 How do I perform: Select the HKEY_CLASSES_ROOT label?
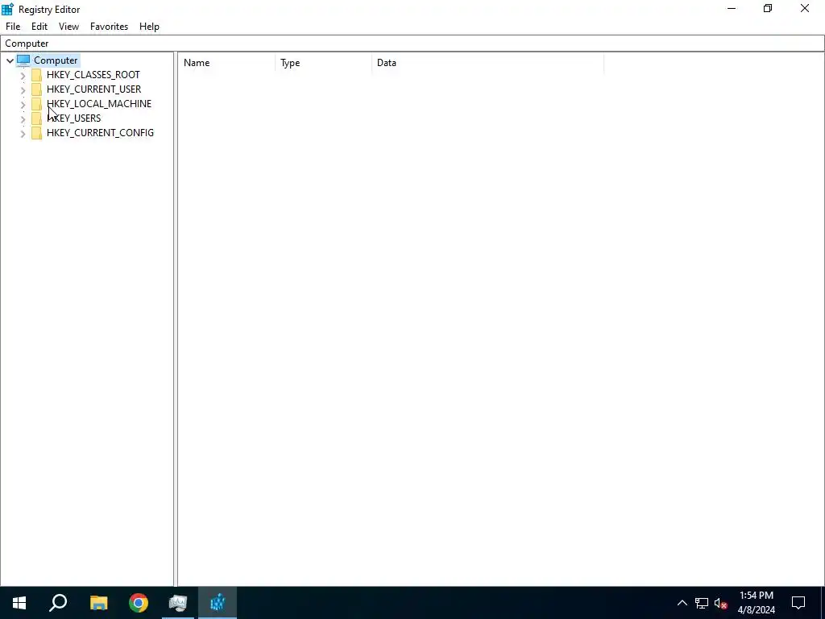click(x=93, y=75)
